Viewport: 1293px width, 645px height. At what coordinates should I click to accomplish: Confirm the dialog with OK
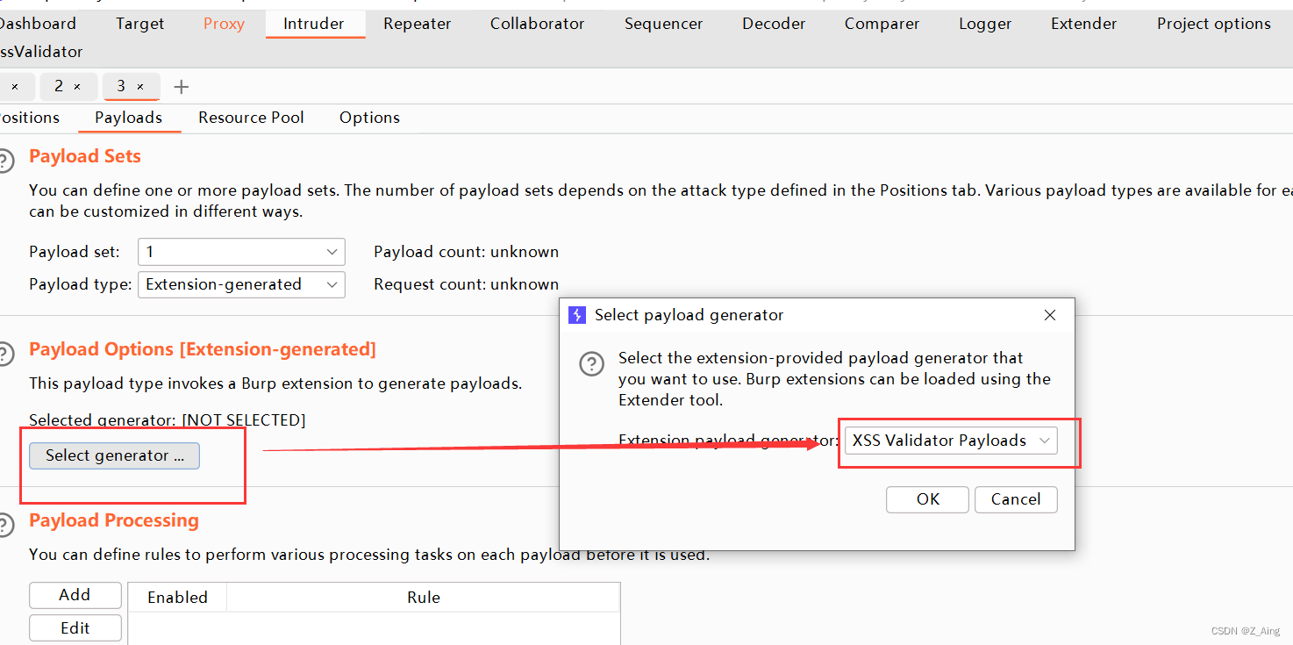(927, 499)
